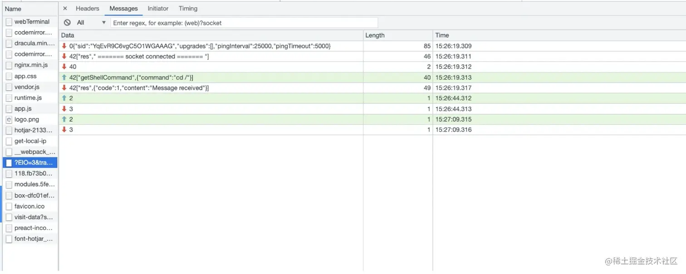Focus the regex filter input field
686x274 pixels.
pyautogui.click(x=244, y=23)
